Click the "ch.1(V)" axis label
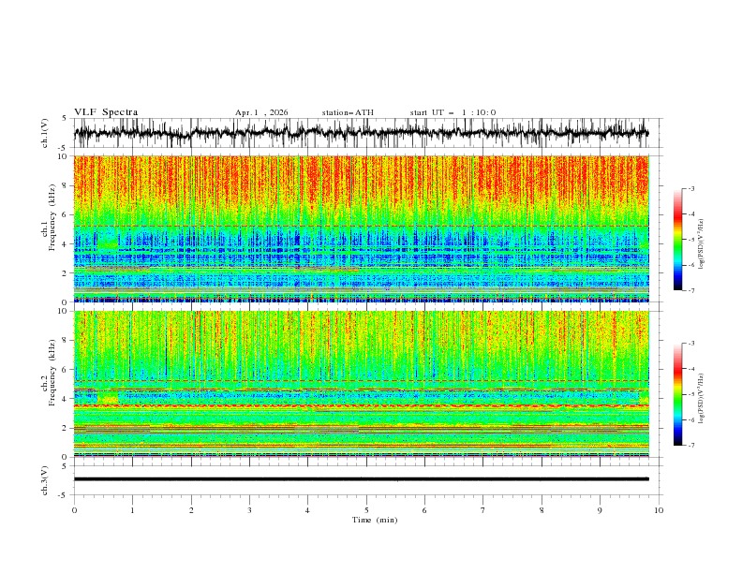Image resolution: width=742 pixels, height=573 pixels. 45,133
